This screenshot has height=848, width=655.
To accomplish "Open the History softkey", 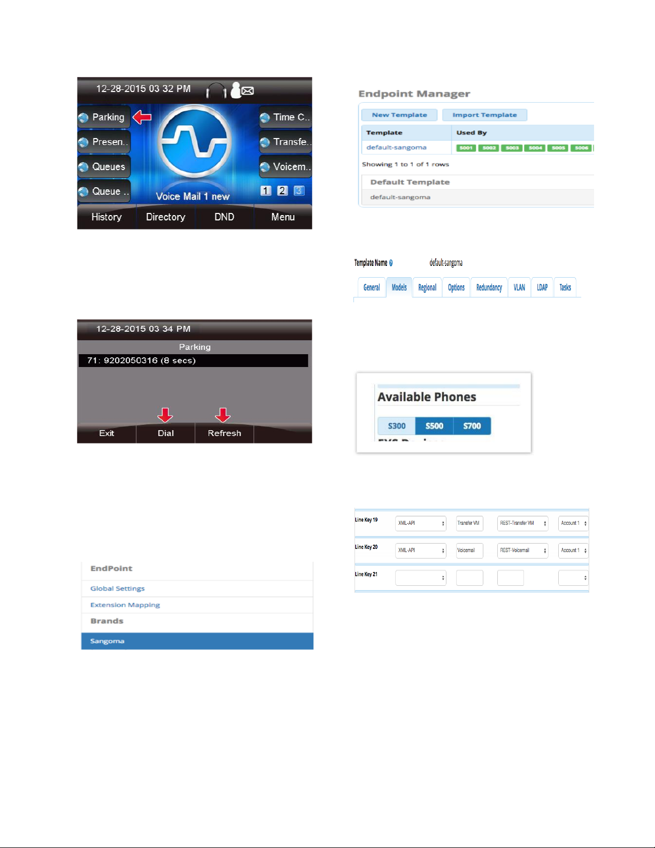I will (106, 217).
